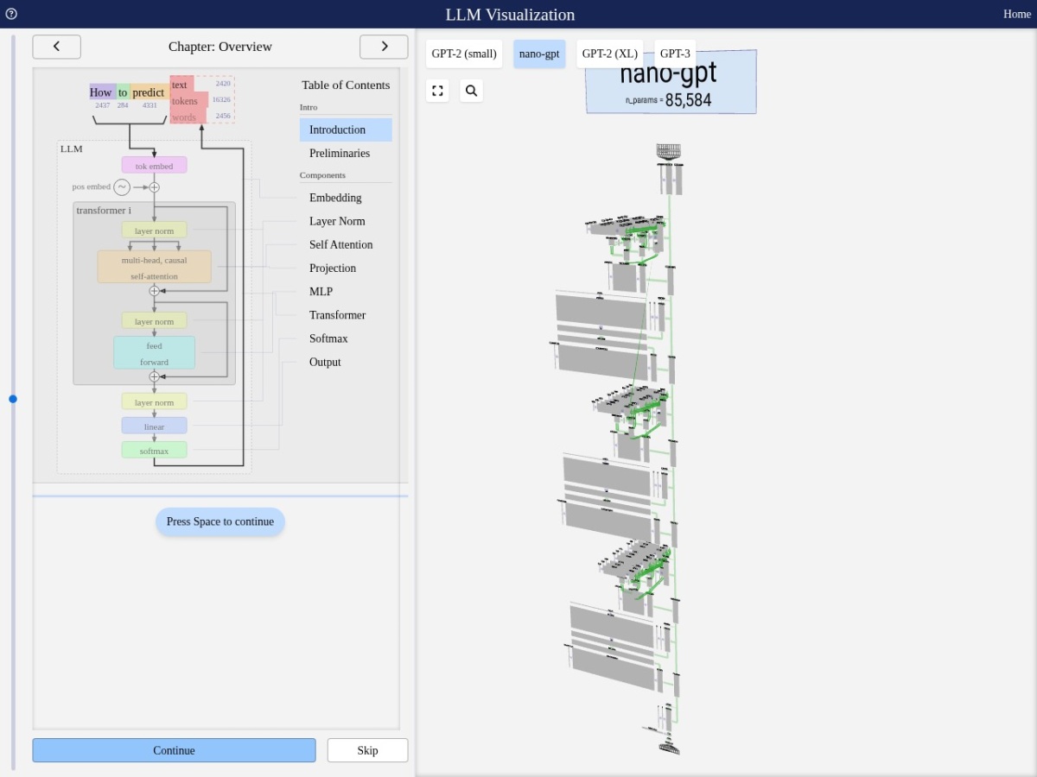Click the Home link
Image resolution: width=1037 pixels, height=777 pixels.
(x=1017, y=14)
